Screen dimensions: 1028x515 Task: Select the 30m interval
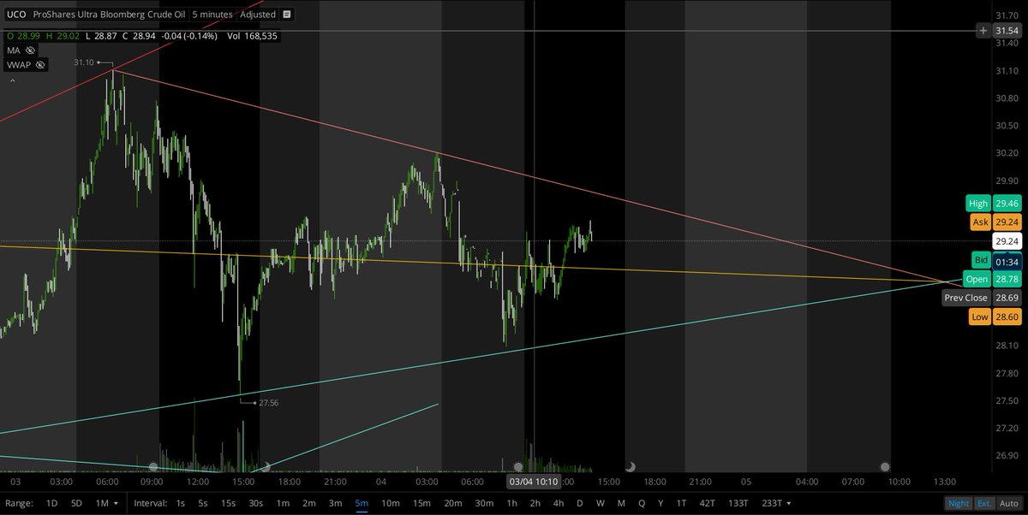click(x=483, y=503)
